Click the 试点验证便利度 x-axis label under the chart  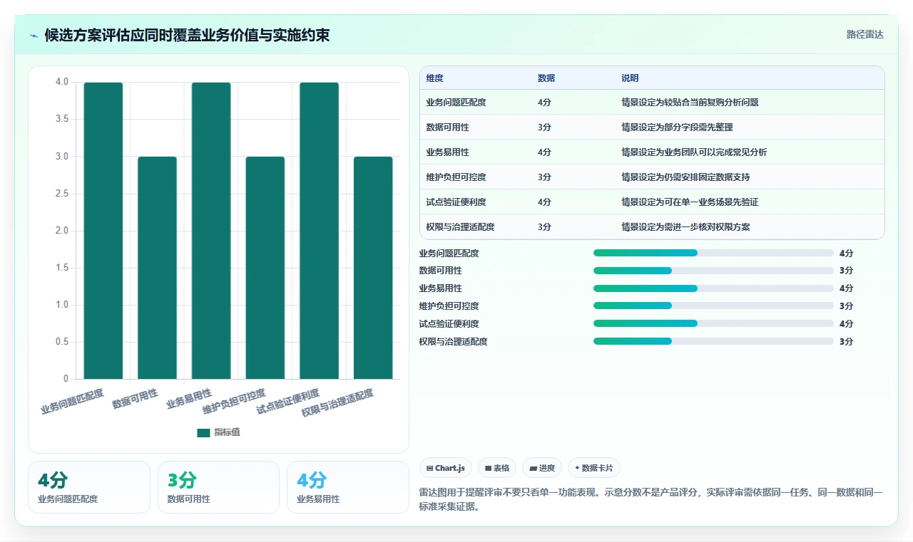tap(288, 402)
